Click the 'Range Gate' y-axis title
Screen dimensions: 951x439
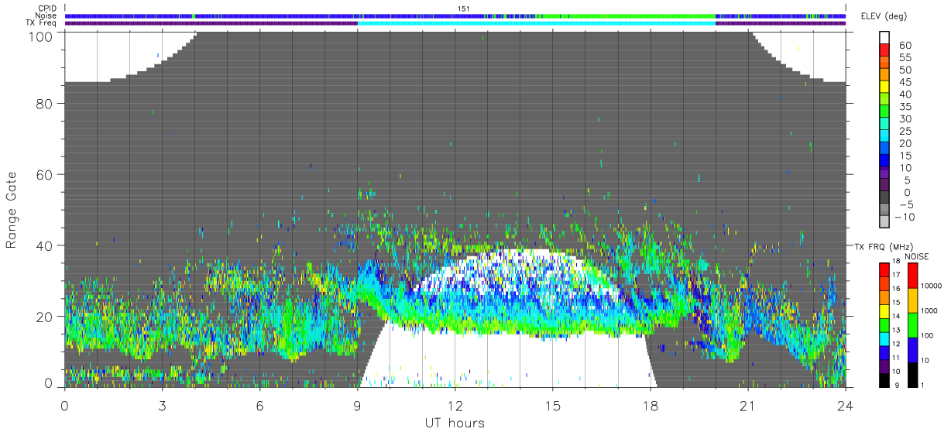tap(12, 210)
